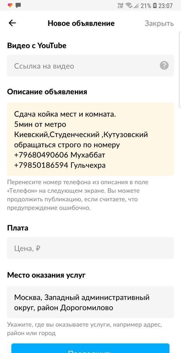
Task: Focus the Ссылка на видео field
Action: [90, 66]
